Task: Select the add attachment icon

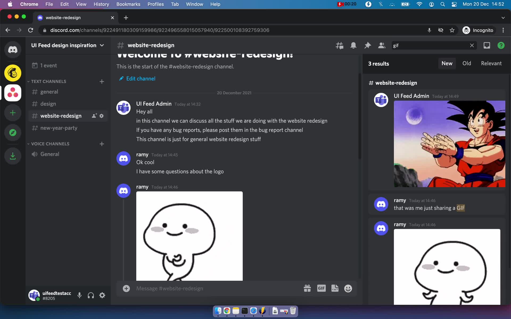Action: click(x=126, y=288)
